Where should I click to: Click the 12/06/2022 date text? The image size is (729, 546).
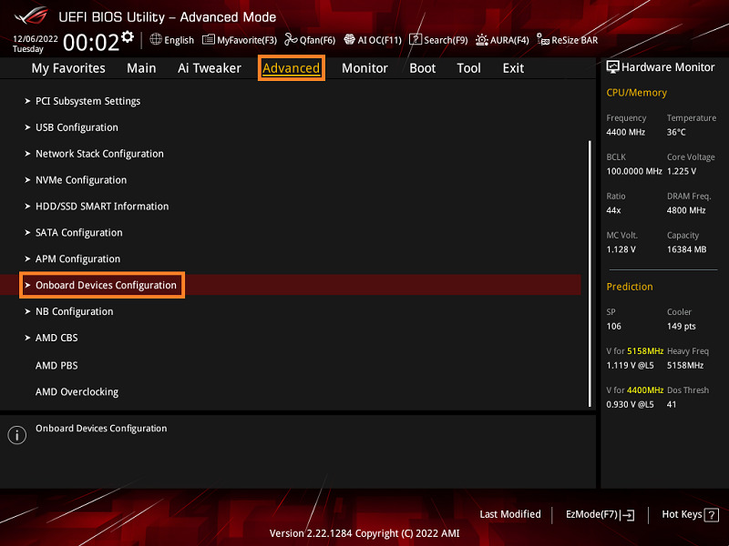36,38
